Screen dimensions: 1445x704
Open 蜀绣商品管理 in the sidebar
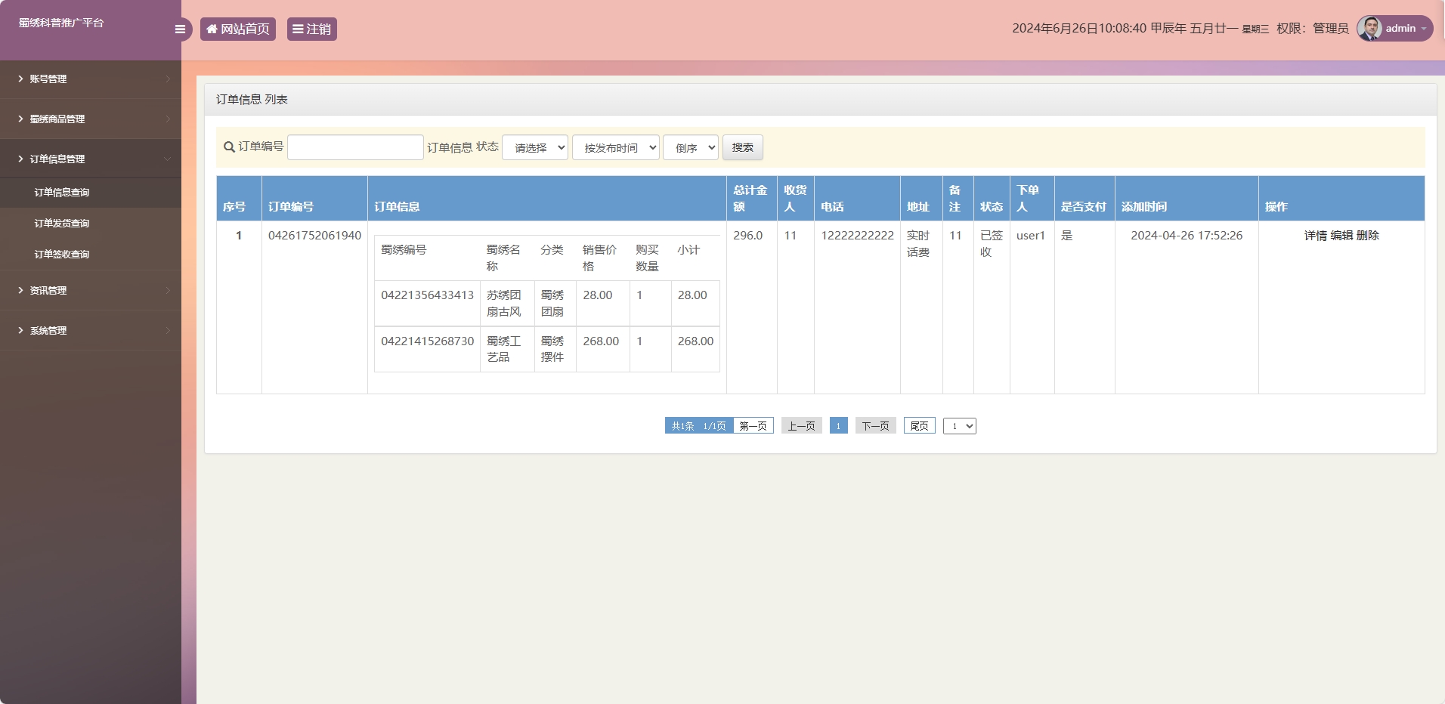point(59,119)
